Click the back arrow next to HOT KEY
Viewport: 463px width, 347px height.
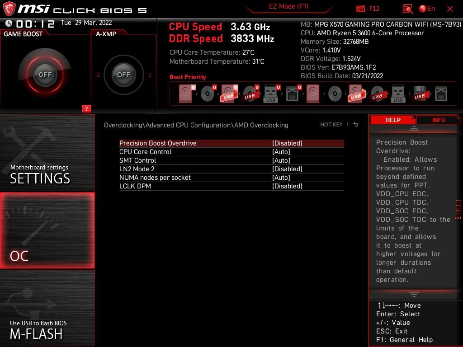pyautogui.click(x=356, y=125)
